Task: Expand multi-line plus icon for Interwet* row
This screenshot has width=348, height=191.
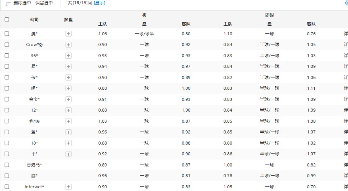Action: (69, 187)
